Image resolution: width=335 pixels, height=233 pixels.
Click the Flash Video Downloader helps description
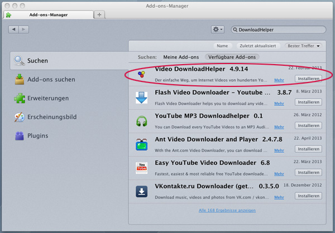tap(211, 104)
